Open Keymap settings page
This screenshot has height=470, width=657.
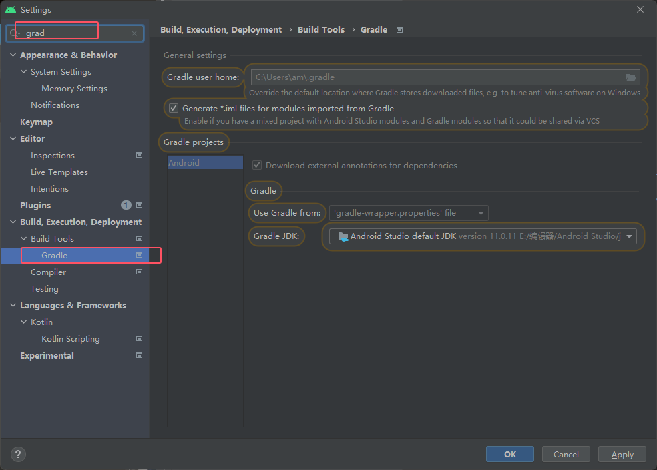37,122
